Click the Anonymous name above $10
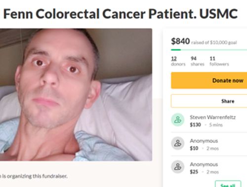The width and height of the screenshot is (247, 187). coord(204,141)
